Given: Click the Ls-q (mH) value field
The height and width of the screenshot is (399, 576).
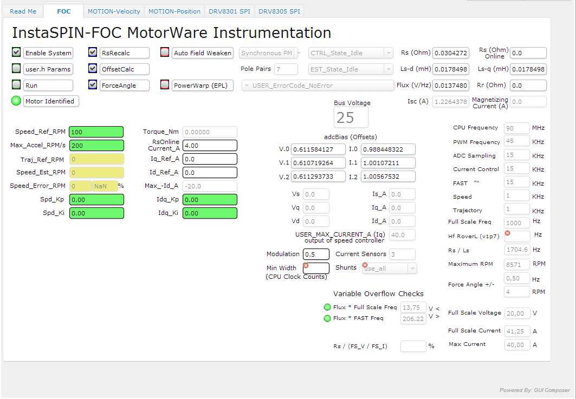Looking at the screenshot, I should [528, 69].
